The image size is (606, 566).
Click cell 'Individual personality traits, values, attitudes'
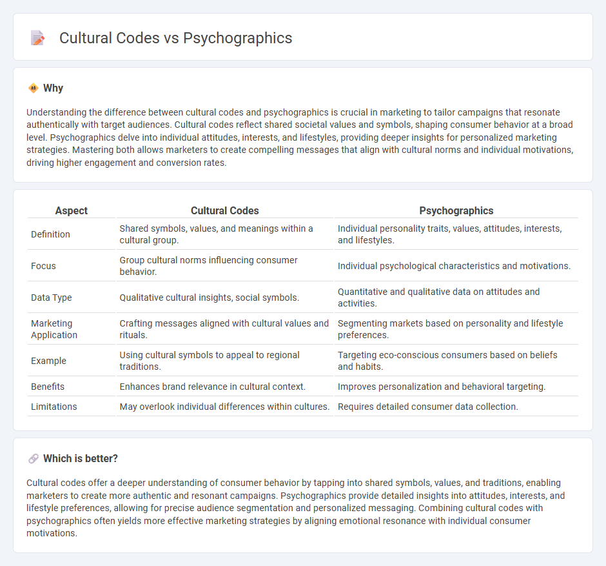[x=456, y=234]
